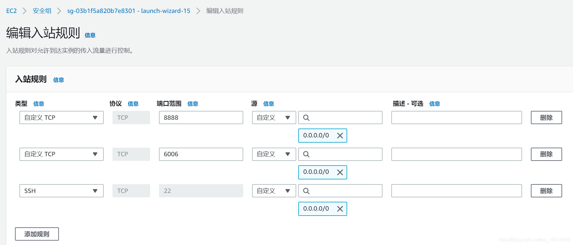This screenshot has height=245, width=573.
Task: Open the type dropdown for the 8888 rule
Action: pyautogui.click(x=62, y=117)
